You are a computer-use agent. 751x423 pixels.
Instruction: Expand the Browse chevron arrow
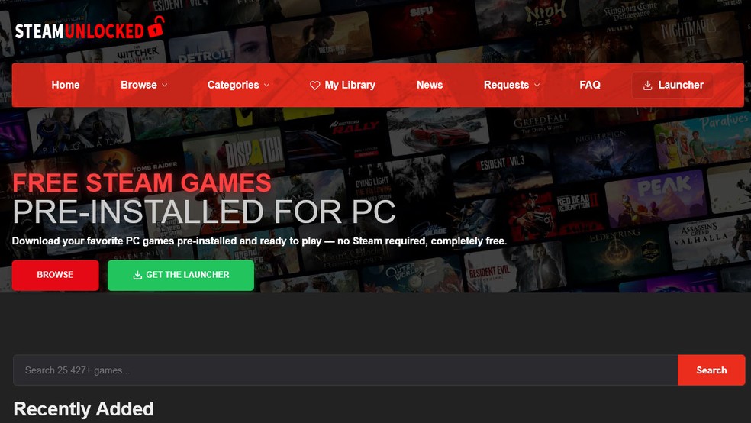(165, 86)
